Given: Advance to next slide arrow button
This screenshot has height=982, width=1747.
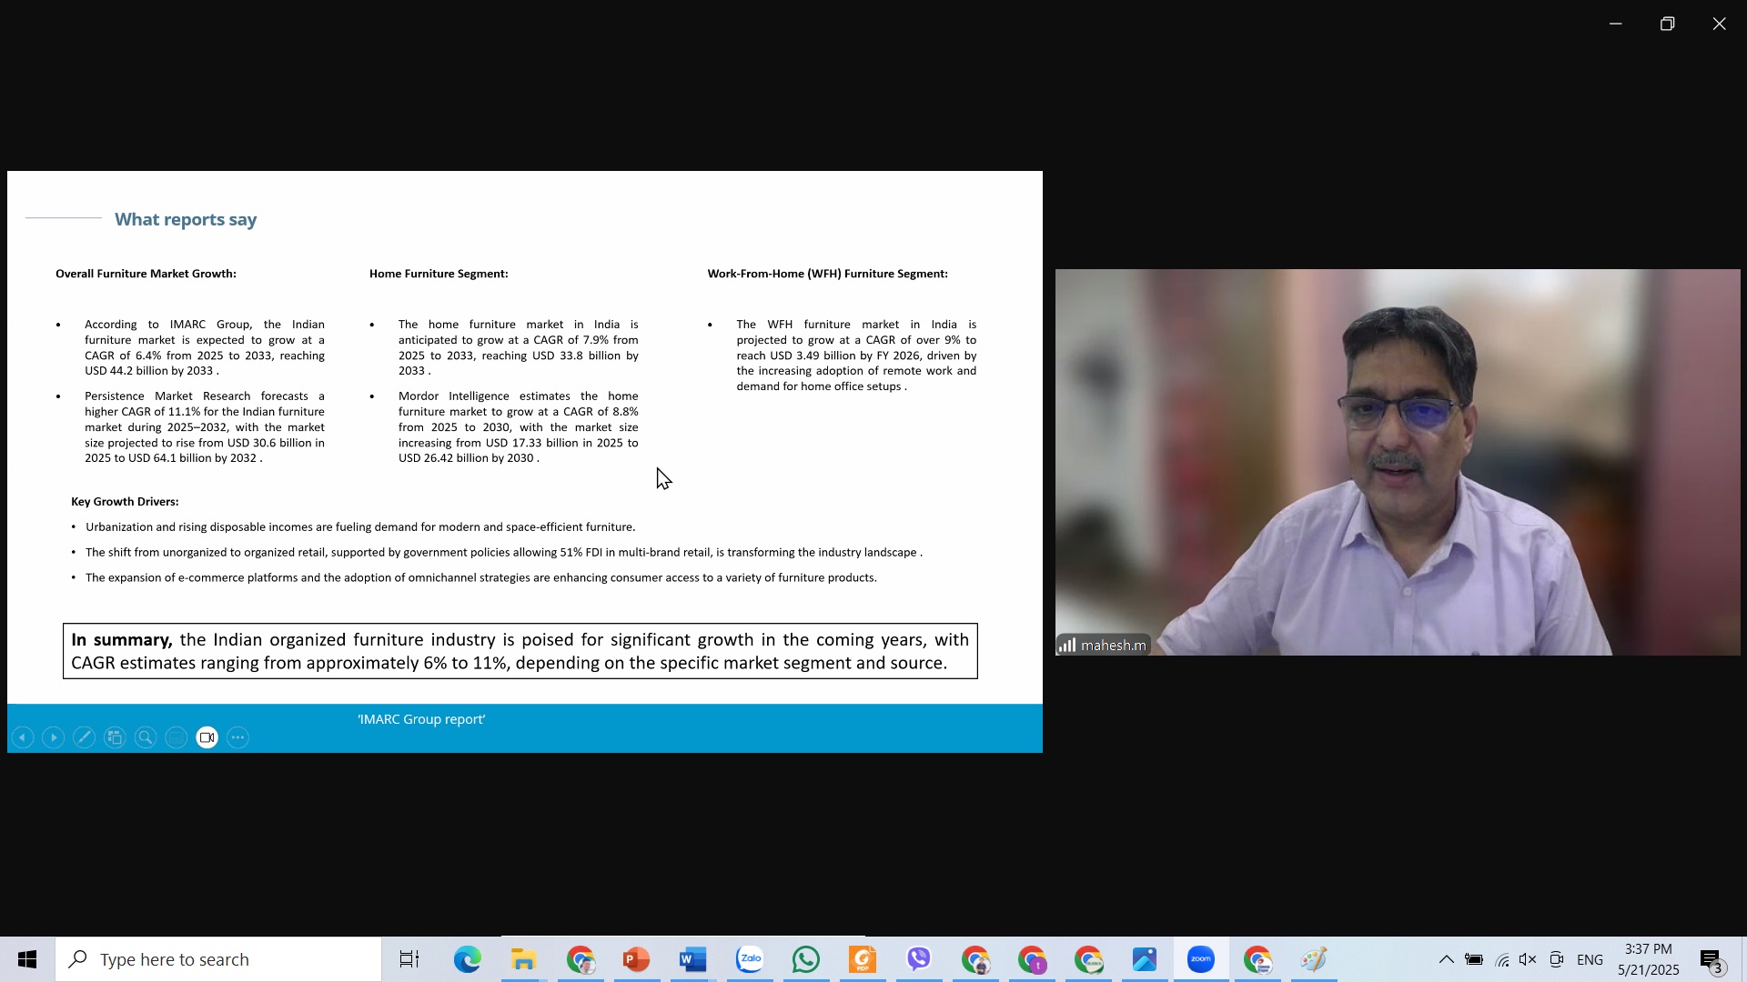Looking at the screenshot, I should coord(54,738).
